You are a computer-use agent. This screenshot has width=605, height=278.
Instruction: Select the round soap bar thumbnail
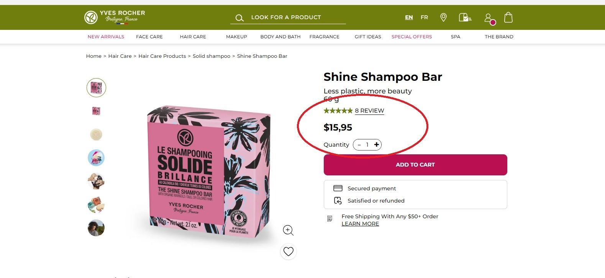click(96, 134)
